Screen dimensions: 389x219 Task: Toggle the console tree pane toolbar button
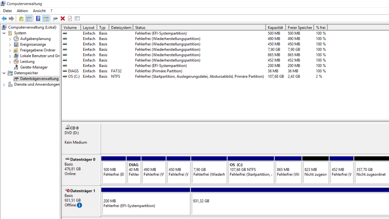tap(29, 19)
